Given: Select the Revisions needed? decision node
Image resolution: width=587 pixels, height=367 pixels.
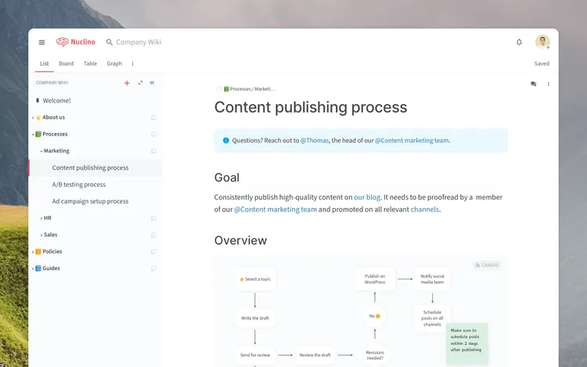Looking at the screenshot, I should pyautogui.click(x=375, y=355).
